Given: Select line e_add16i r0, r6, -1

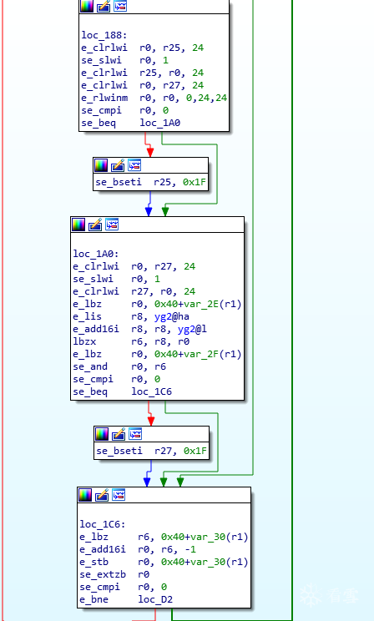Looking at the screenshot, I should pos(138,550).
